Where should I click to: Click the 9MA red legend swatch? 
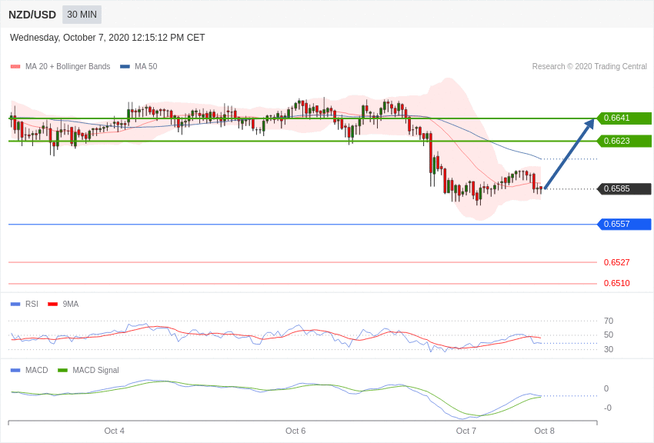point(53,305)
